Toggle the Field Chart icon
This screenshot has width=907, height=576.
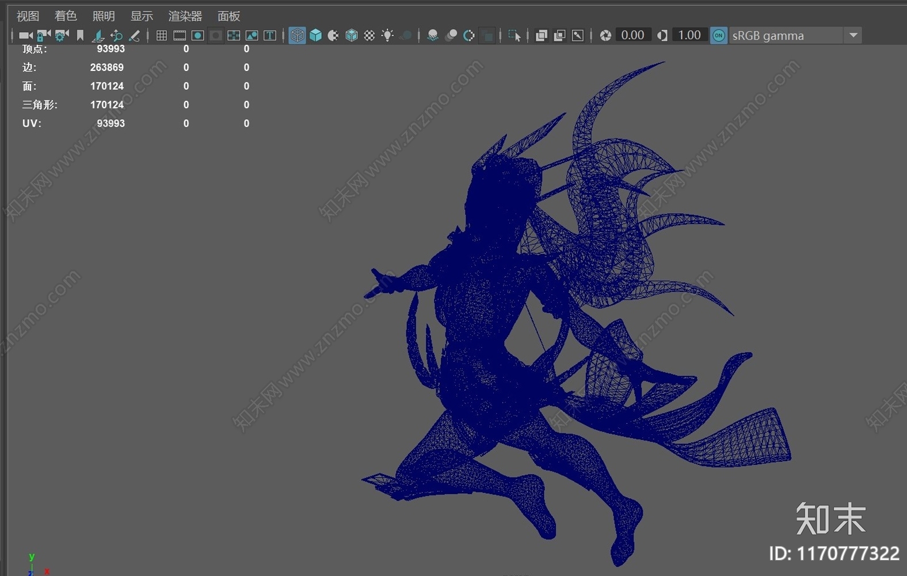[234, 36]
